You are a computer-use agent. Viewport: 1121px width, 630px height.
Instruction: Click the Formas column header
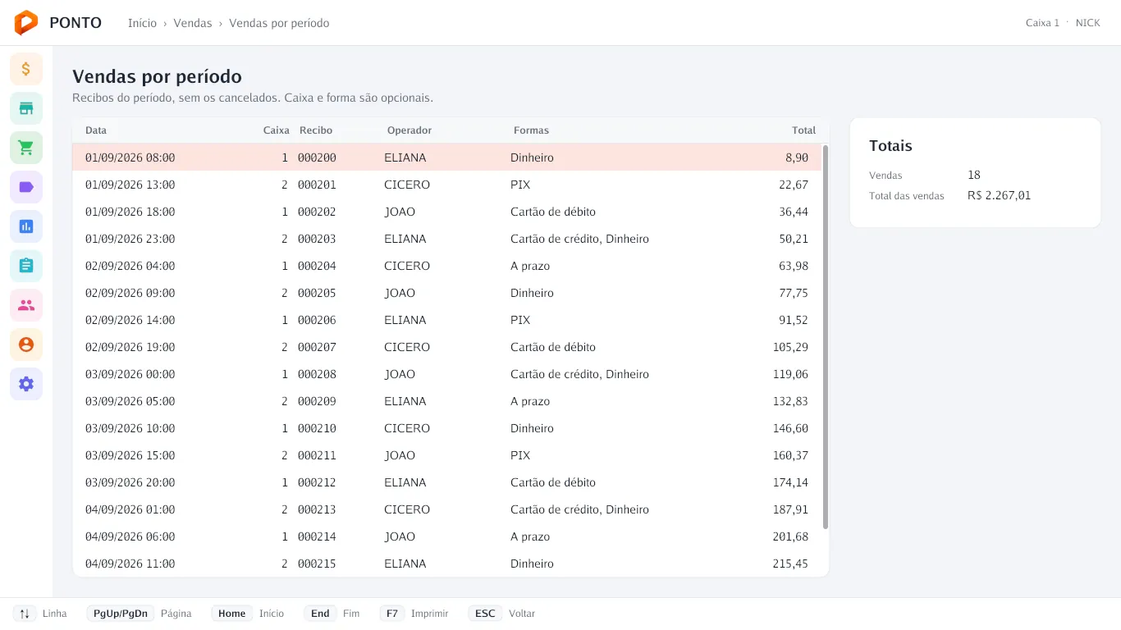click(x=531, y=130)
